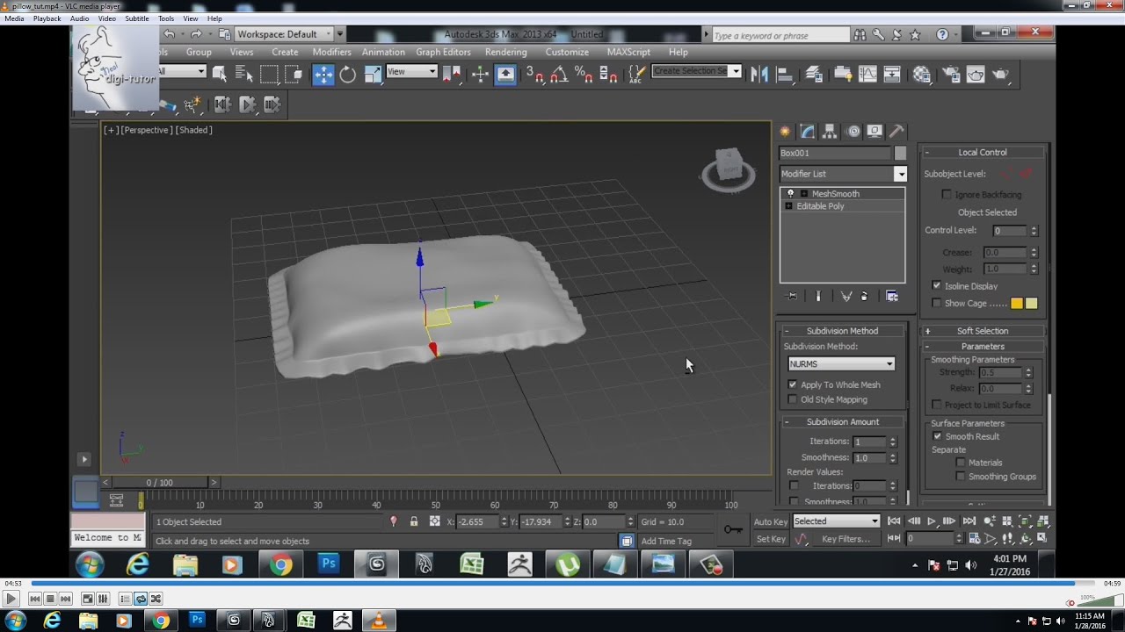Click the Auto Key button
Viewport: 1125px width, 632px height.
(770, 521)
